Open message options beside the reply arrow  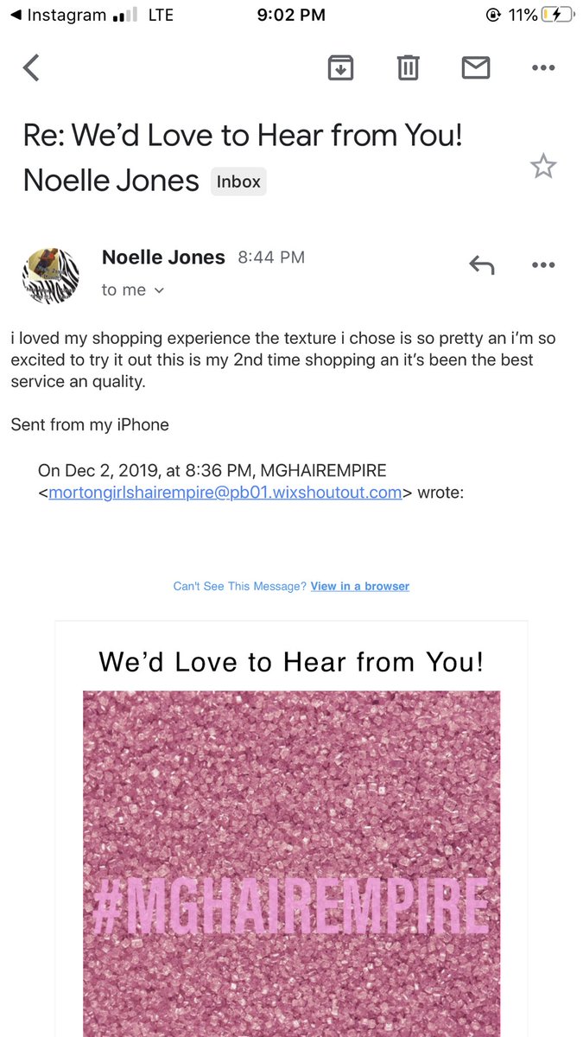tap(543, 265)
